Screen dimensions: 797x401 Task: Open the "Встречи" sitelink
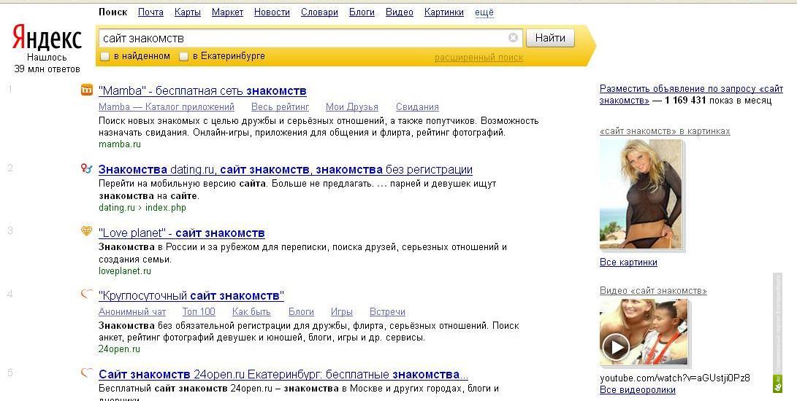[x=387, y=311]
